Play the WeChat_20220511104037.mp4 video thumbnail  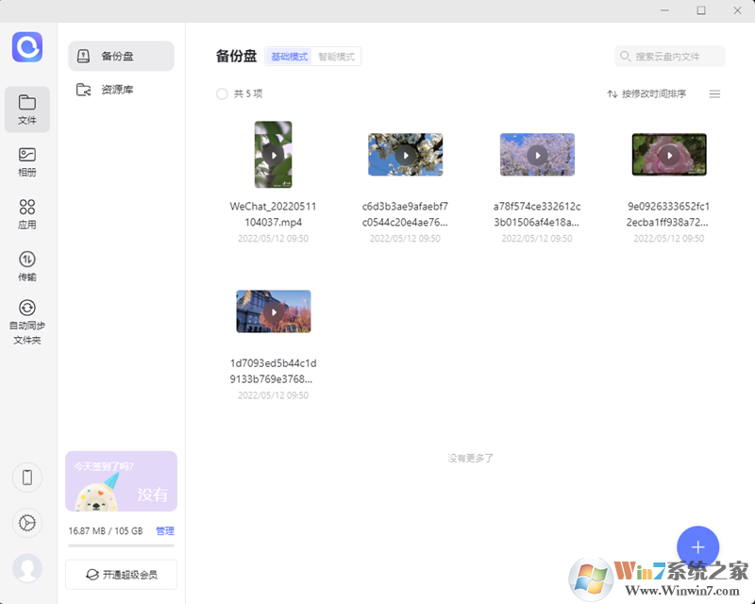(x=273, y=154)
